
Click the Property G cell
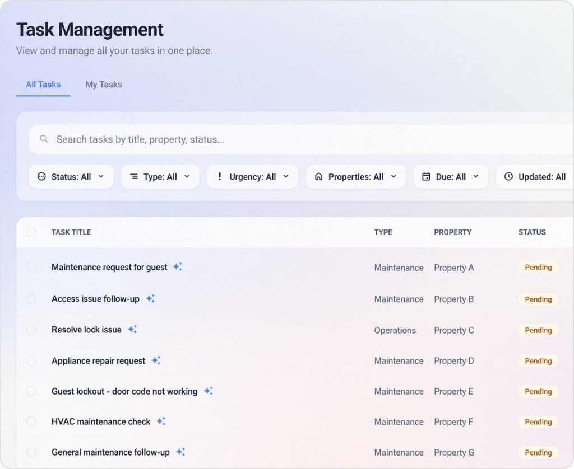454,453
